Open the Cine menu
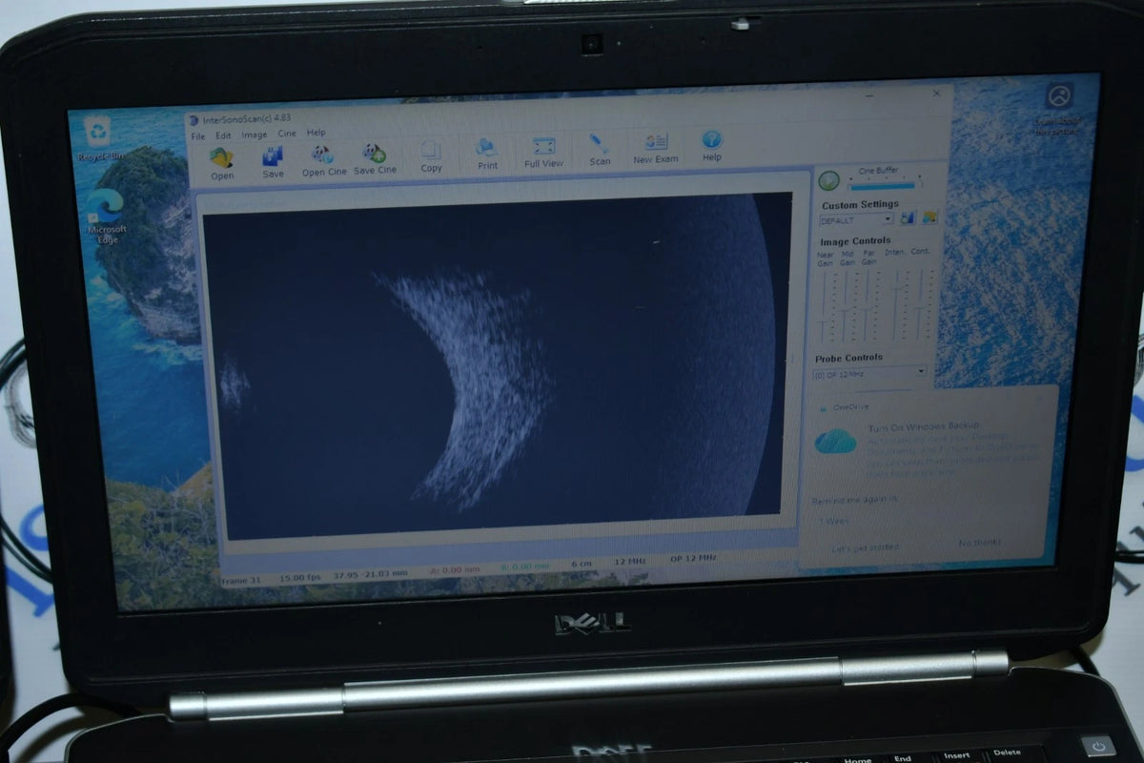This screenshot has height=763, width=1144. [286, 134]
